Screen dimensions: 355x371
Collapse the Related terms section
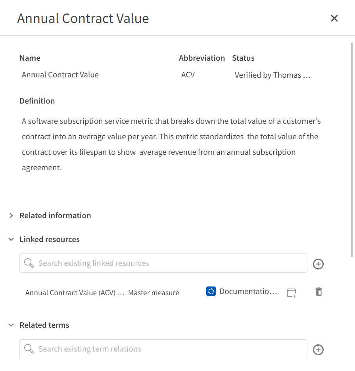(11, 325)
